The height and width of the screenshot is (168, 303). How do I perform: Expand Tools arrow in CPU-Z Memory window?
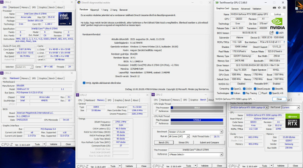pos(120,166)
